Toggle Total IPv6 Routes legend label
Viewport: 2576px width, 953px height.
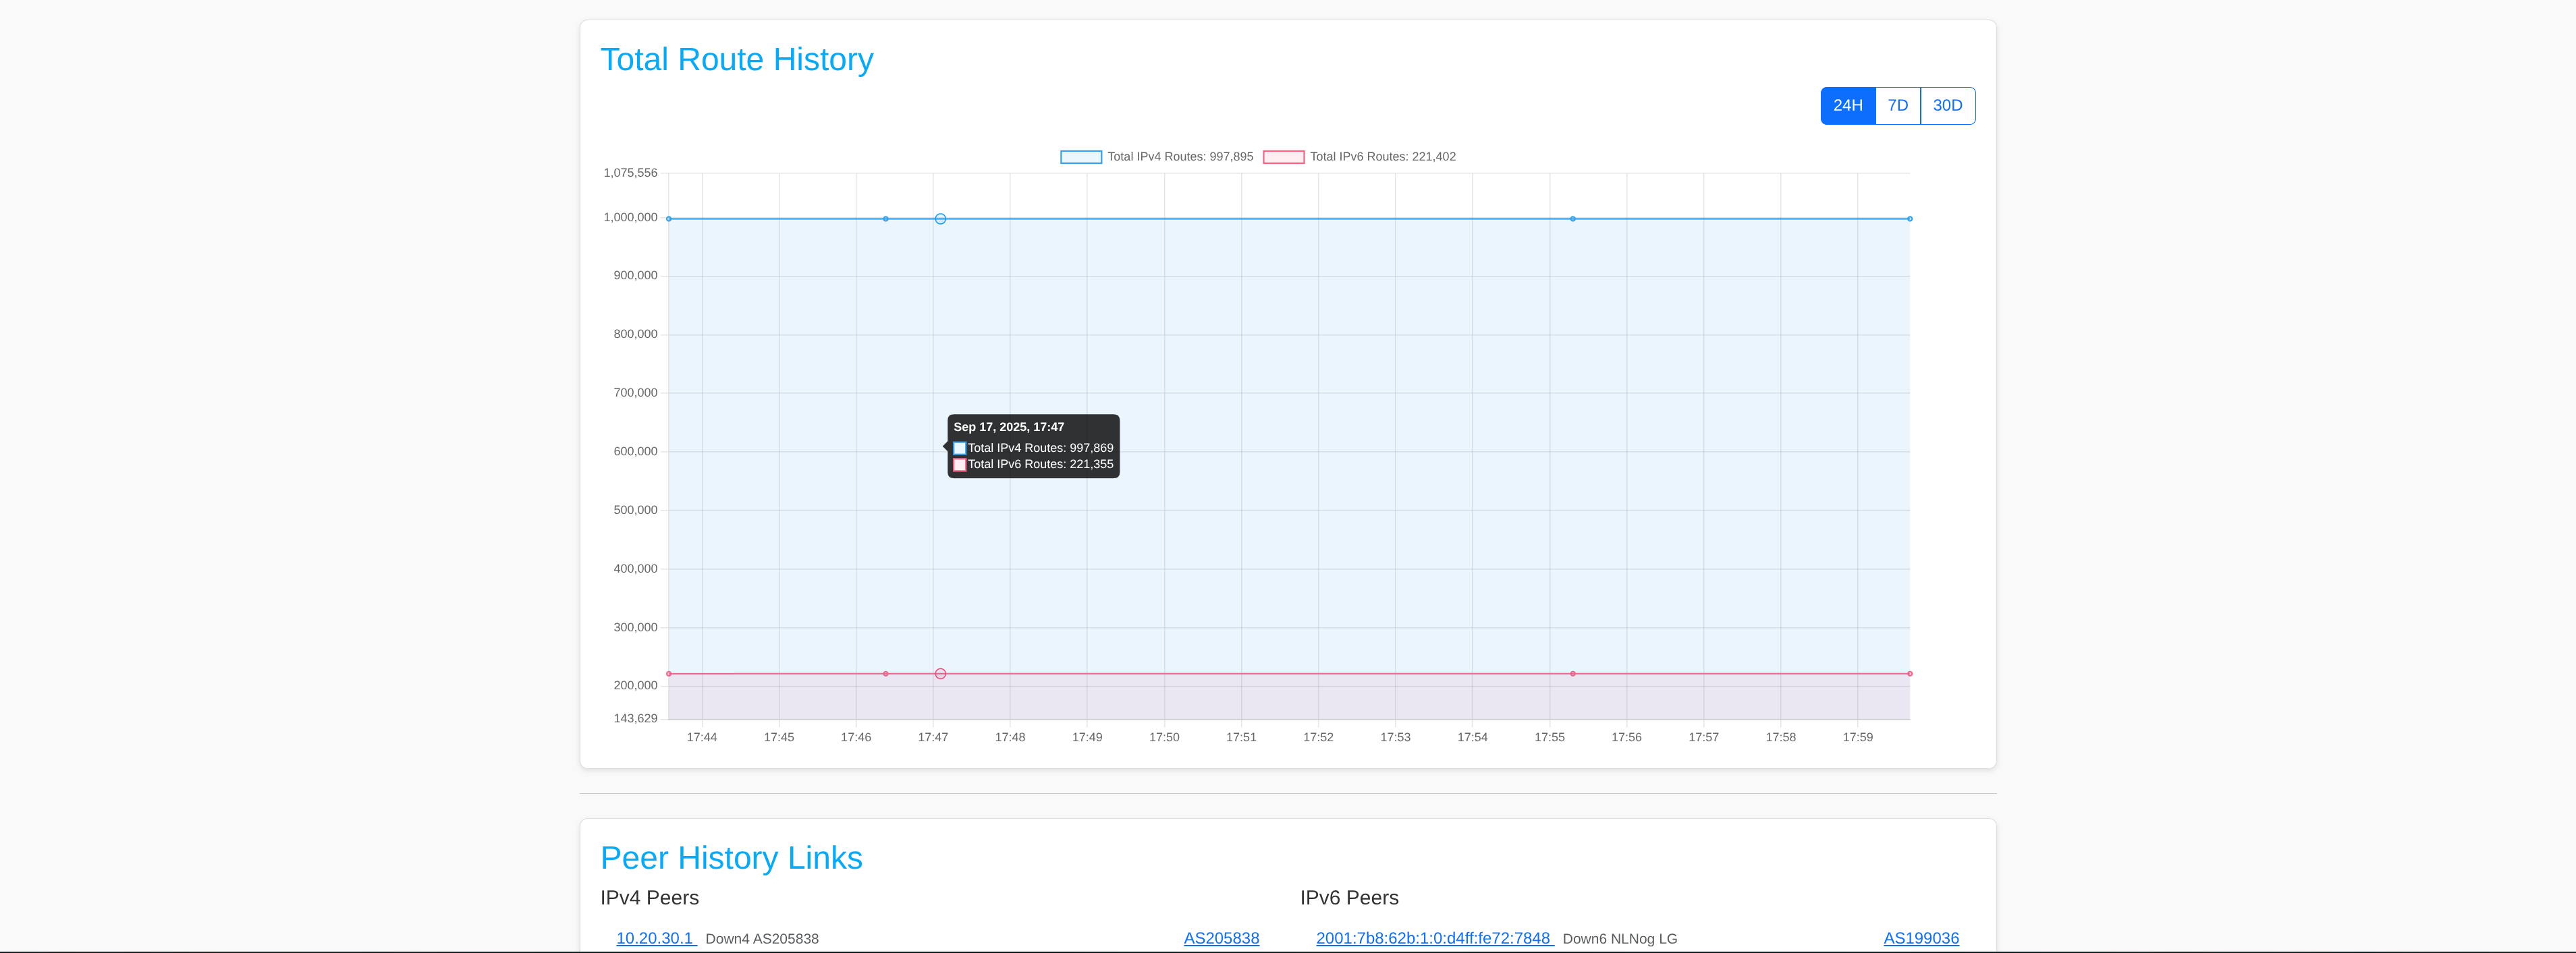click(x=1382, y=157)
